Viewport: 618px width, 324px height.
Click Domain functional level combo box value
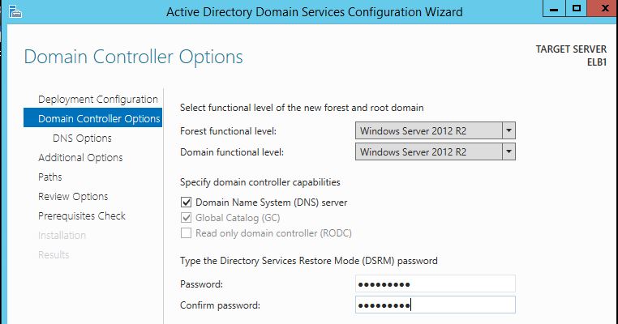coord(429,151)
